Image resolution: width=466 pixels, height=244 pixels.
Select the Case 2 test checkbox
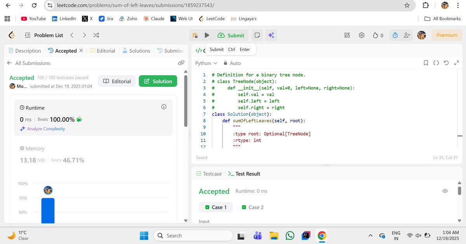[x=244, y=207]
